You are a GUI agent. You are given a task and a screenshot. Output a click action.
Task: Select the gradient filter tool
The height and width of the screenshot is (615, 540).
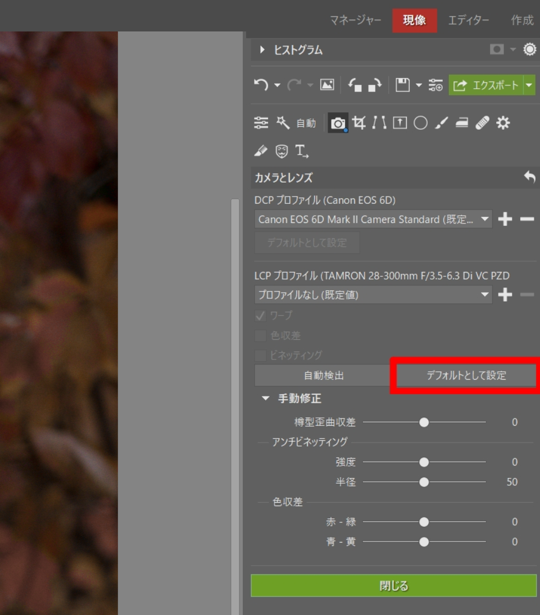pyautogui.click(x=461, y=123)
